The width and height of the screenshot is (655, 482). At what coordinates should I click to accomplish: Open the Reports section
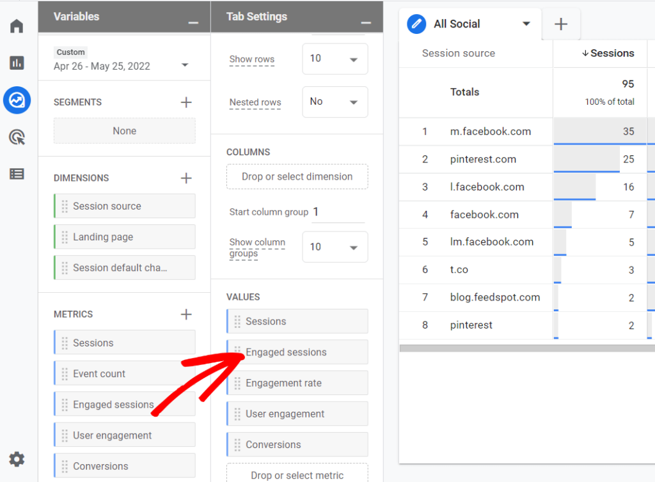point(16,63)
